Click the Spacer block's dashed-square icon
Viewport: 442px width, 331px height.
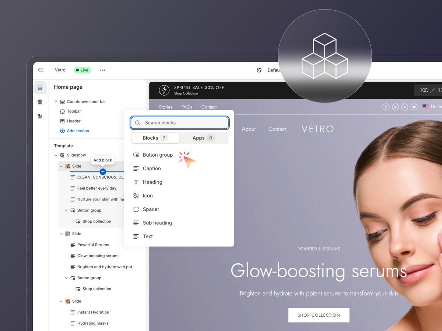coord(136,209)
